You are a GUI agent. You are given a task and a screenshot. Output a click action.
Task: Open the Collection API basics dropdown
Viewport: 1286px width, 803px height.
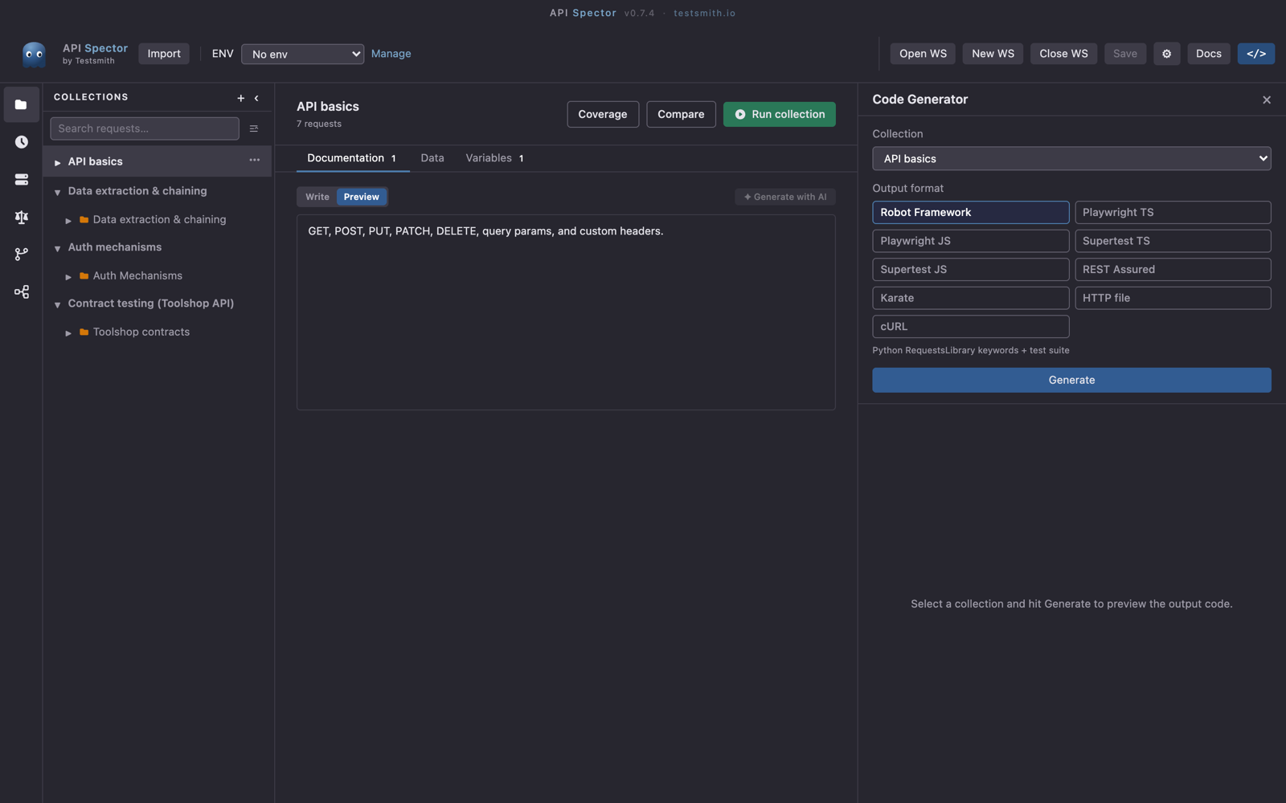[x=1071, y=158]
